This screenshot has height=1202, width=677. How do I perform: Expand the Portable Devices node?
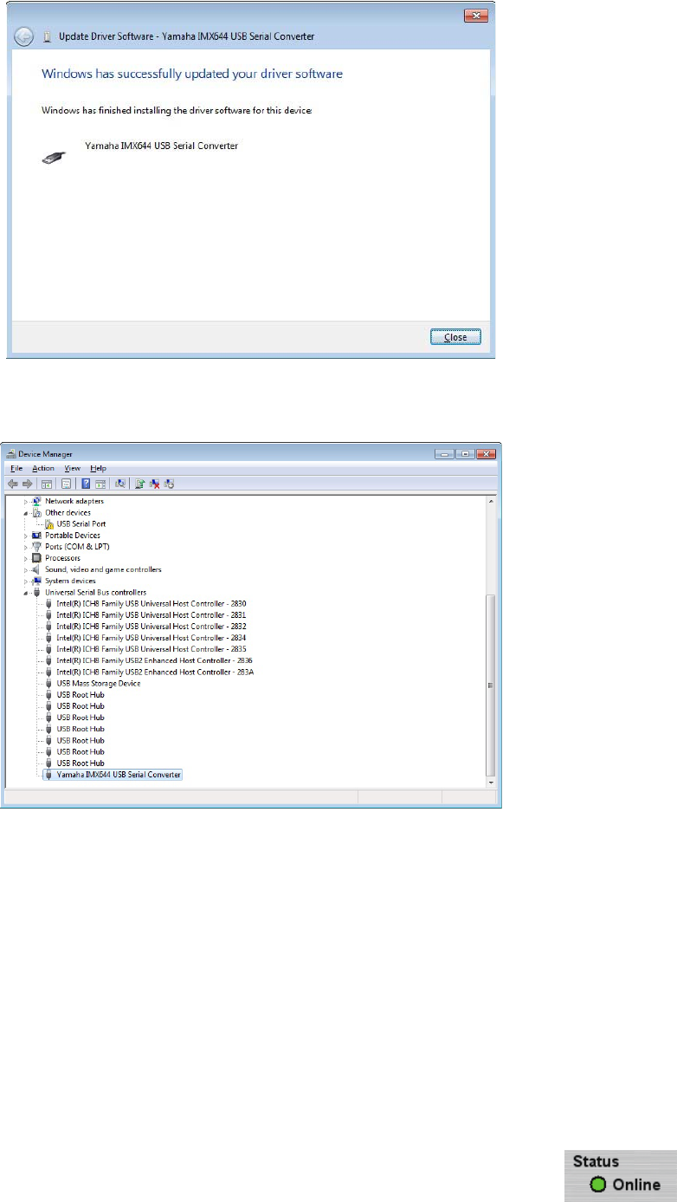26,536
